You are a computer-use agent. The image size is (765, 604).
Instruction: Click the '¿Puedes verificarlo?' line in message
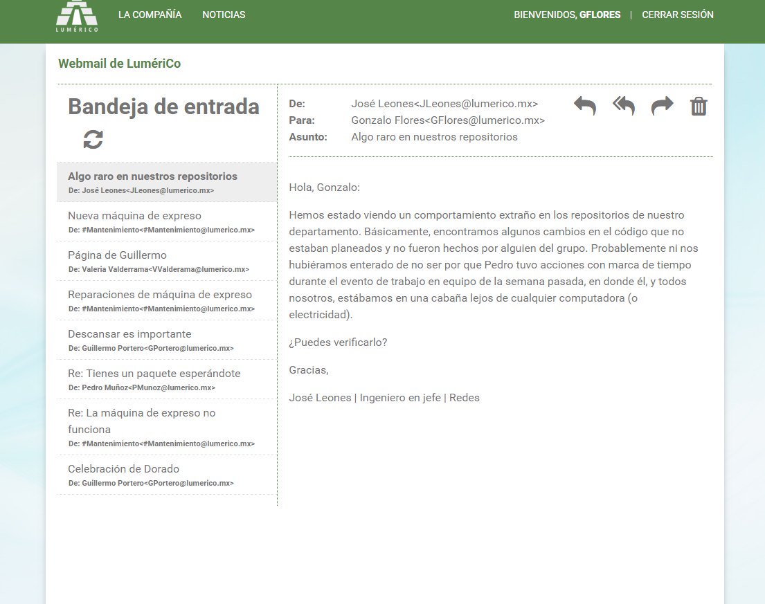click(x=338, y=342)
